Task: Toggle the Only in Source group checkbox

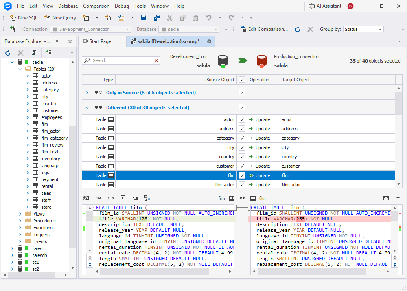Action: point(242,92)
